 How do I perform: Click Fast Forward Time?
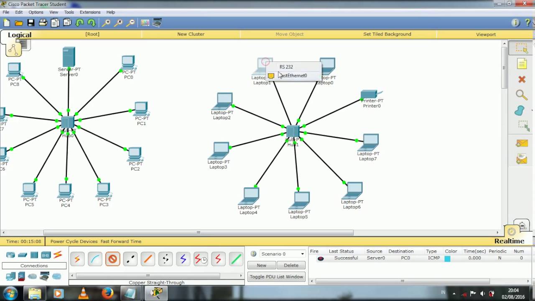point(121,241)
